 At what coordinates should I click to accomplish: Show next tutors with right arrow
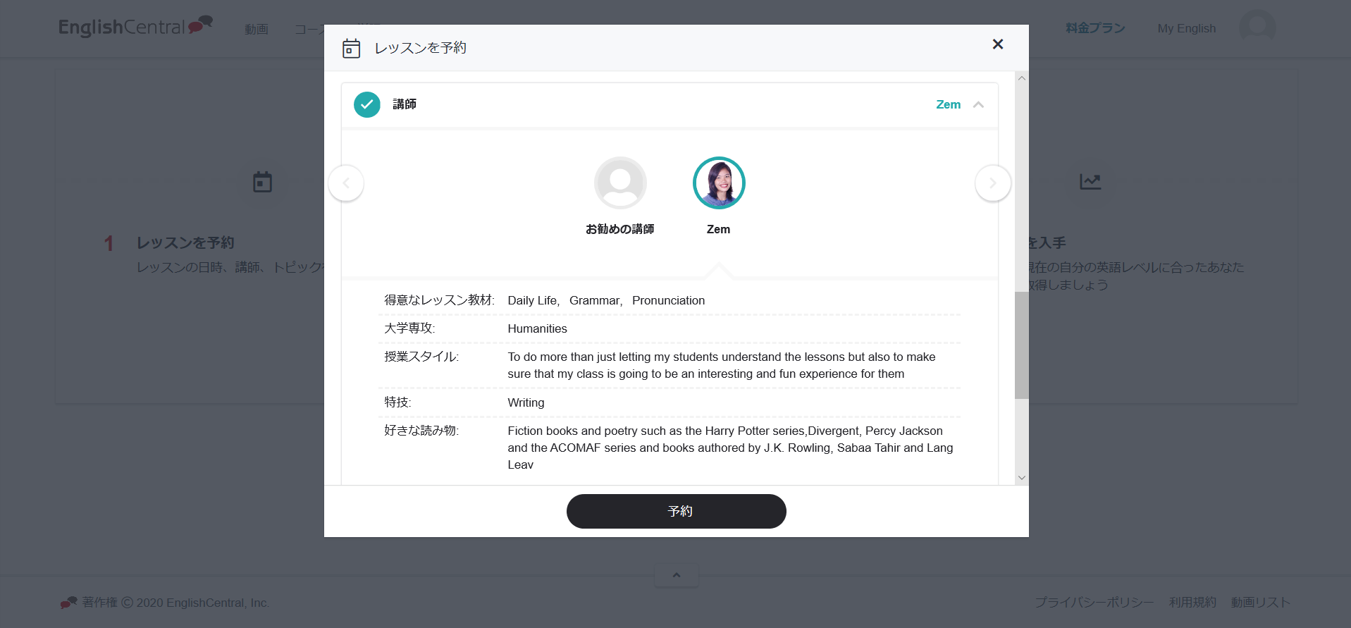click(992, 183)
